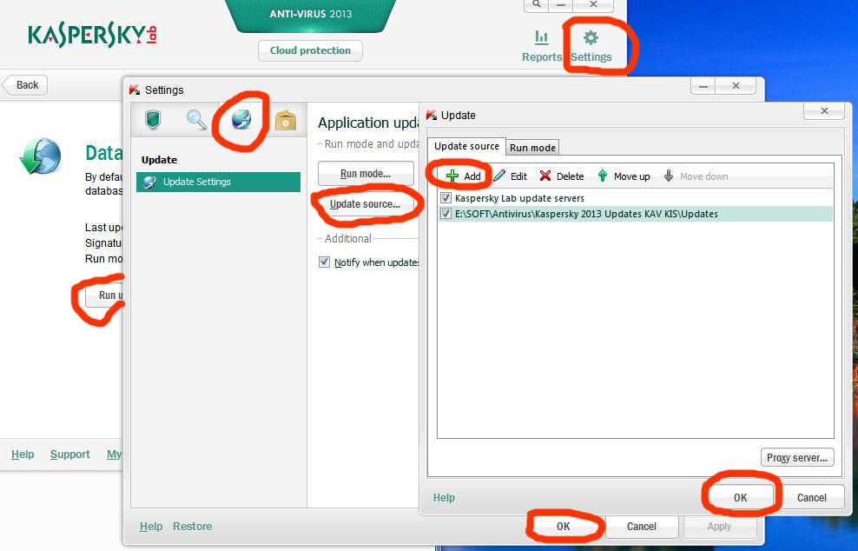Select the Update globe settings icon
Viewport: 858px width, 551px height.
pyautogui.click(x=241, y=119)
